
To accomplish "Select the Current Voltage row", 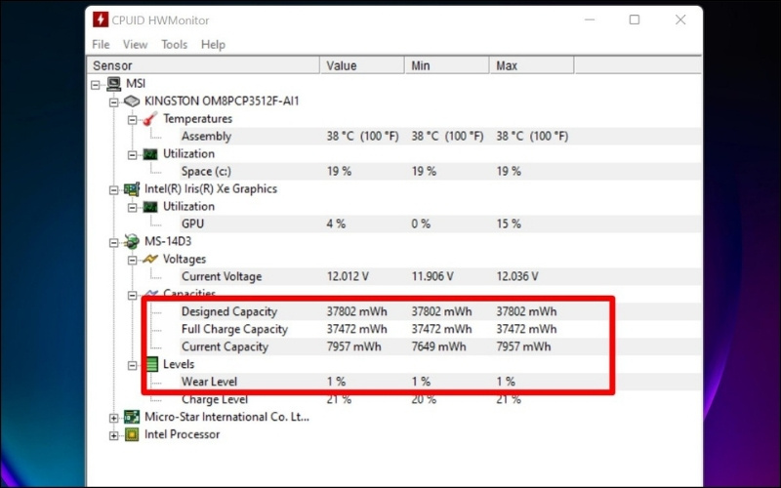I will tap(440, 276).
